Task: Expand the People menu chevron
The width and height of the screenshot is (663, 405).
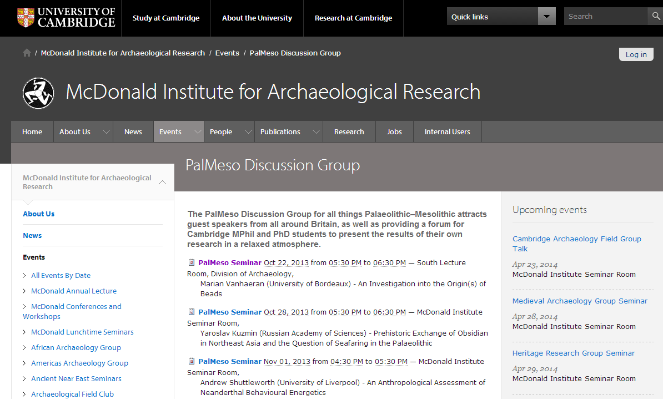Action: click(x=248, y=131)
